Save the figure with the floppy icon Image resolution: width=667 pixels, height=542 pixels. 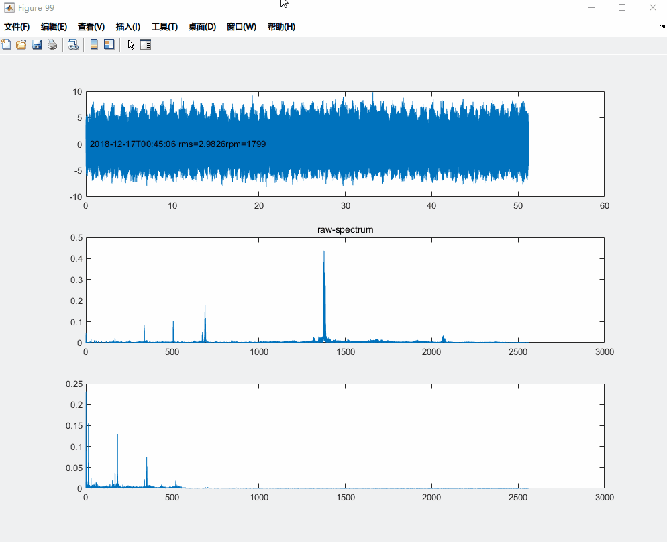[x=37, y=44]
